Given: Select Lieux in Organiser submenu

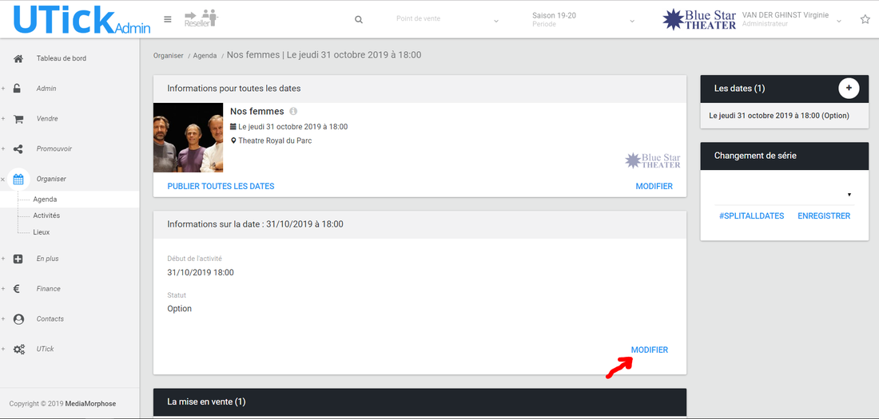Looking at the screenshot, I should click(x=42, y=232).
